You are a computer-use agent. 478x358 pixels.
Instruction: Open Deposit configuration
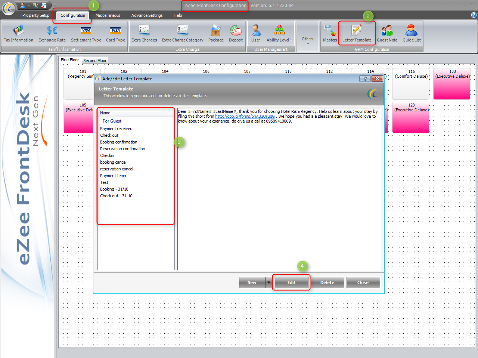(236, 34)
